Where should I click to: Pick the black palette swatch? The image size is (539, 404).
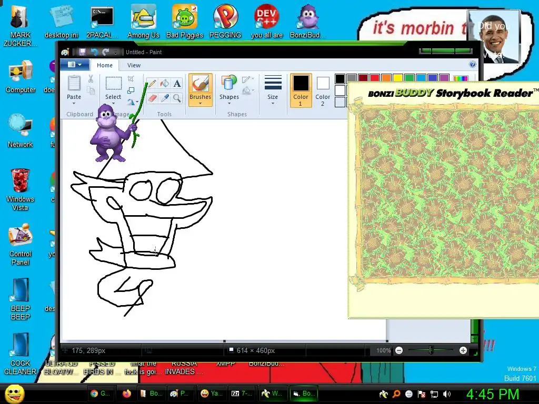click(x=340, y=79)
